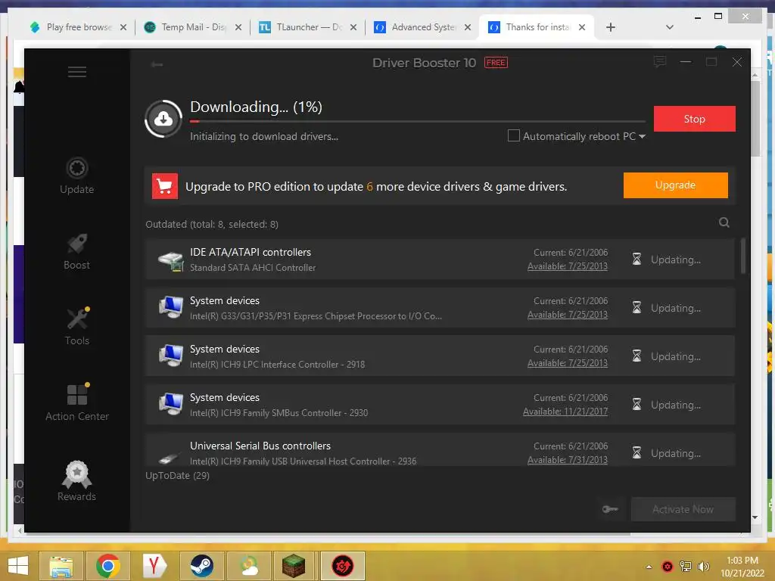Click the Express Chipset Processor device icon
Screen dimensions: 775x581
click(171, 307)
